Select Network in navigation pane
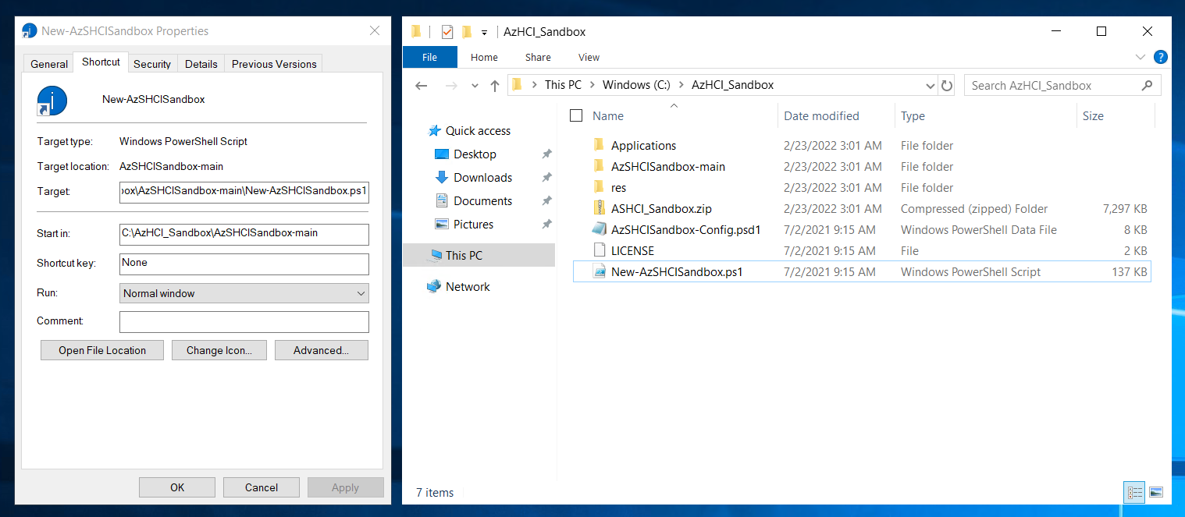 (x=458, y=286)
